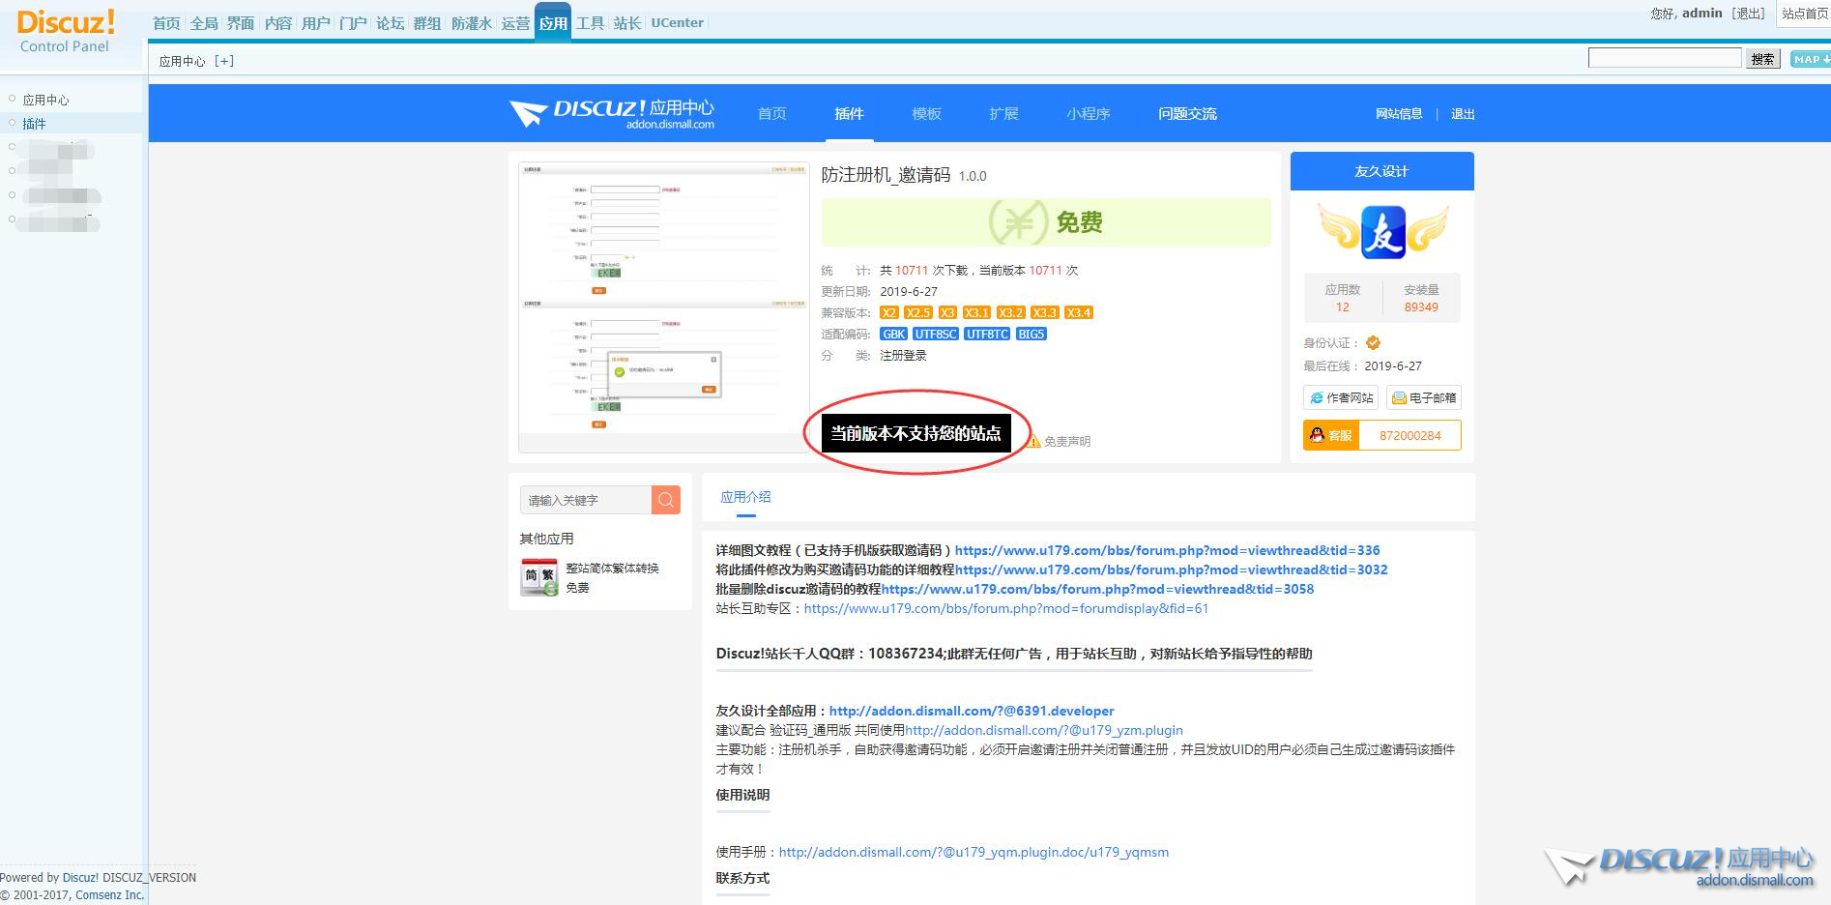Screen dimensions: 1831x905
Task: Open the 免责声明 disclaimer link
Action: [1066, 442]
